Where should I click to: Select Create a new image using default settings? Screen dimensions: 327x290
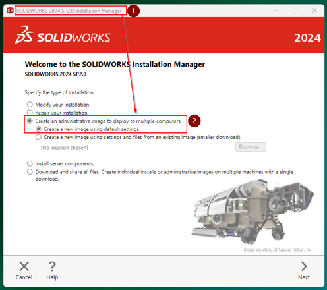(x=38, y=129)
